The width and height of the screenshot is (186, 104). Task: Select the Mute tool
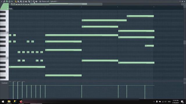(26, 1)
